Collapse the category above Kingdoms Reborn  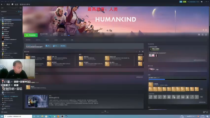1,51
